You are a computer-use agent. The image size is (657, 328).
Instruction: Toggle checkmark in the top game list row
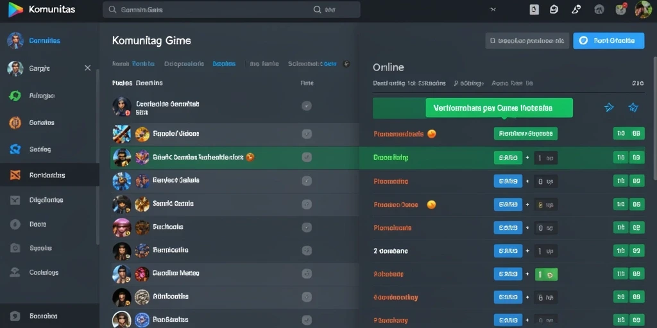coord(307,106)
